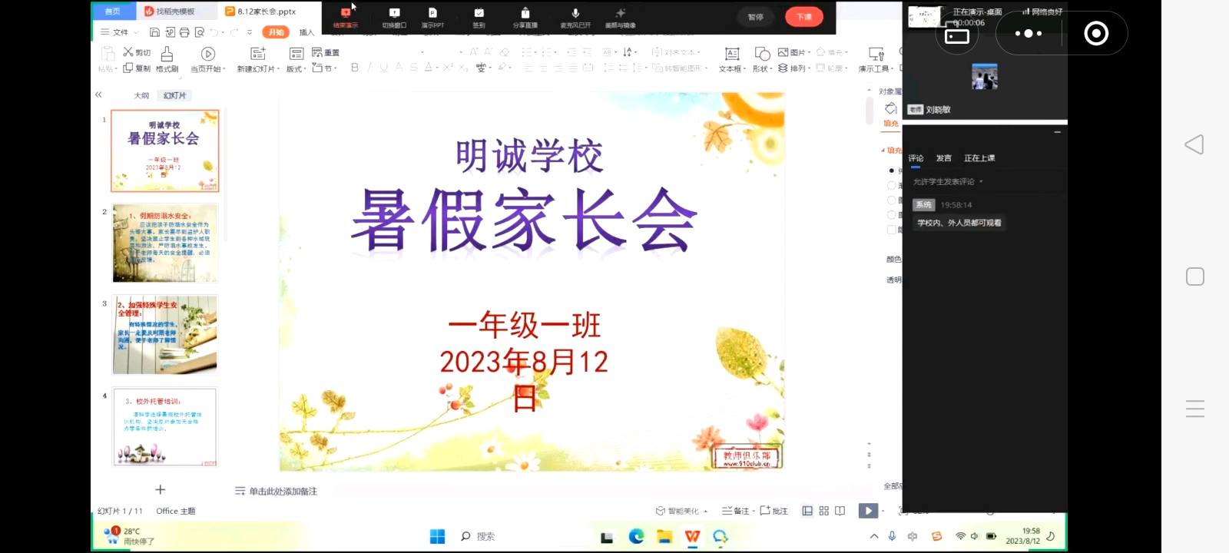Screen dimensions: 1229x553
Task: Click the Pause (暂停) button
Action: (x=756, y=17)
